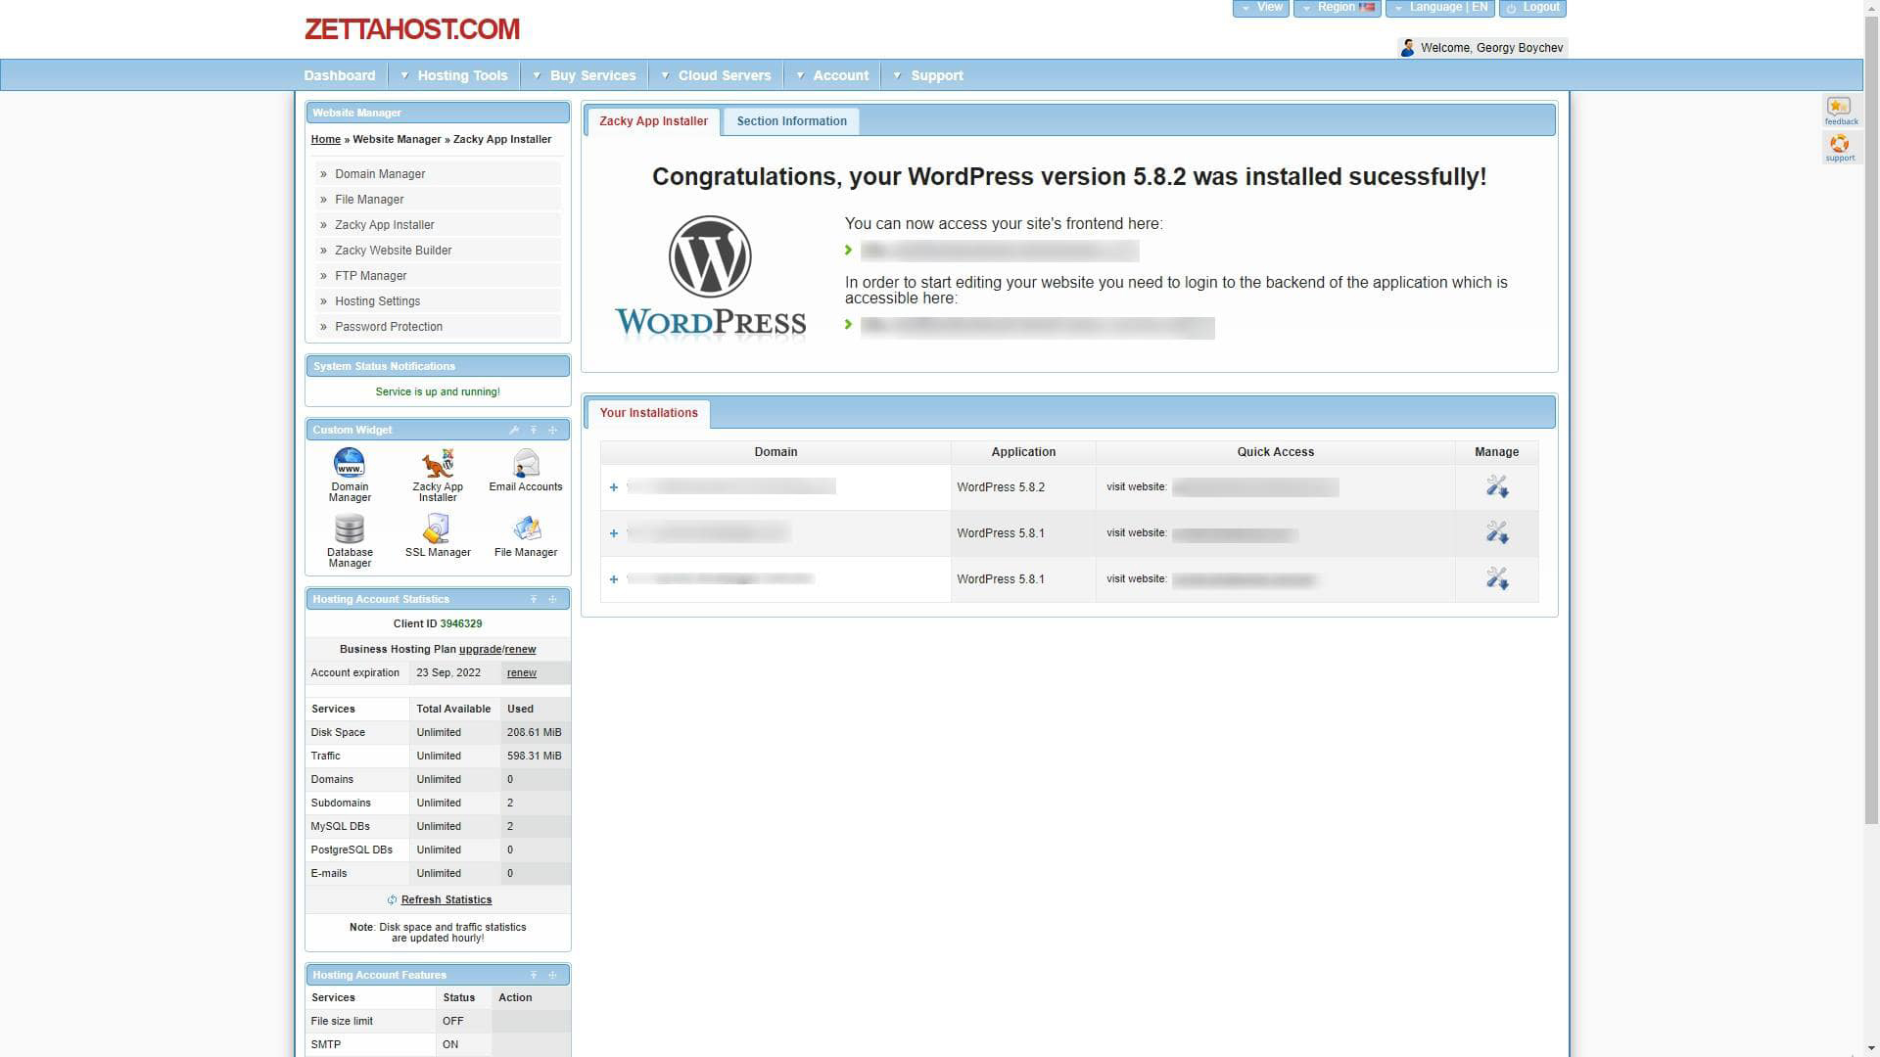Open the File Manager widget icon
The height and width of the screenshot is (1057, 1880).
tap(526, 528)
